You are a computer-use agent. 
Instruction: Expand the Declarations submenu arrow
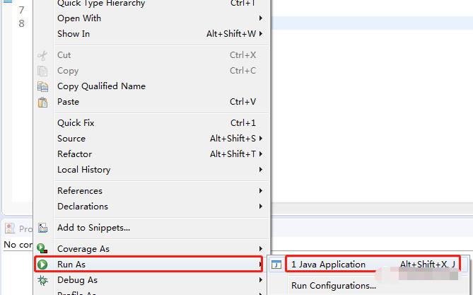[261, 207]
